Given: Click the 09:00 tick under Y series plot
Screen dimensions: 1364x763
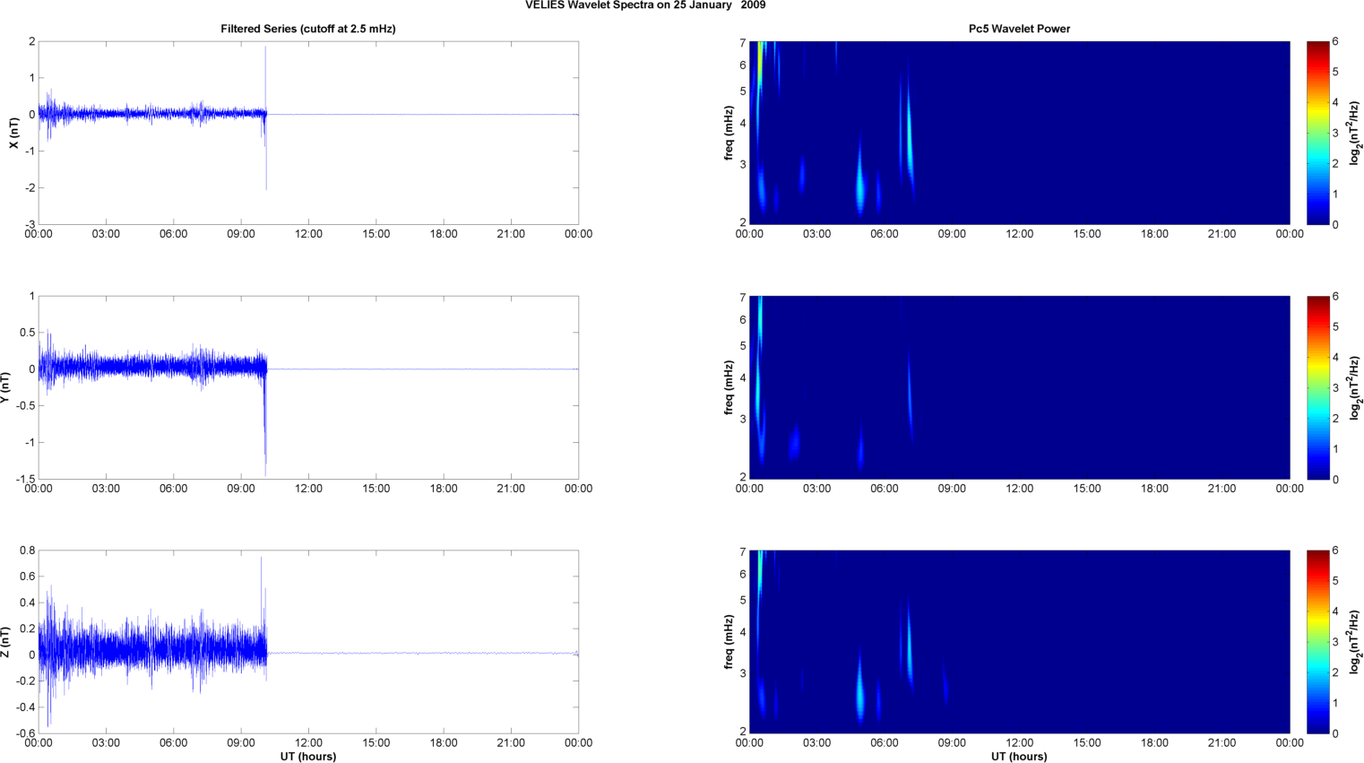Looking at the screenshot, I should [x=241, y=489].
